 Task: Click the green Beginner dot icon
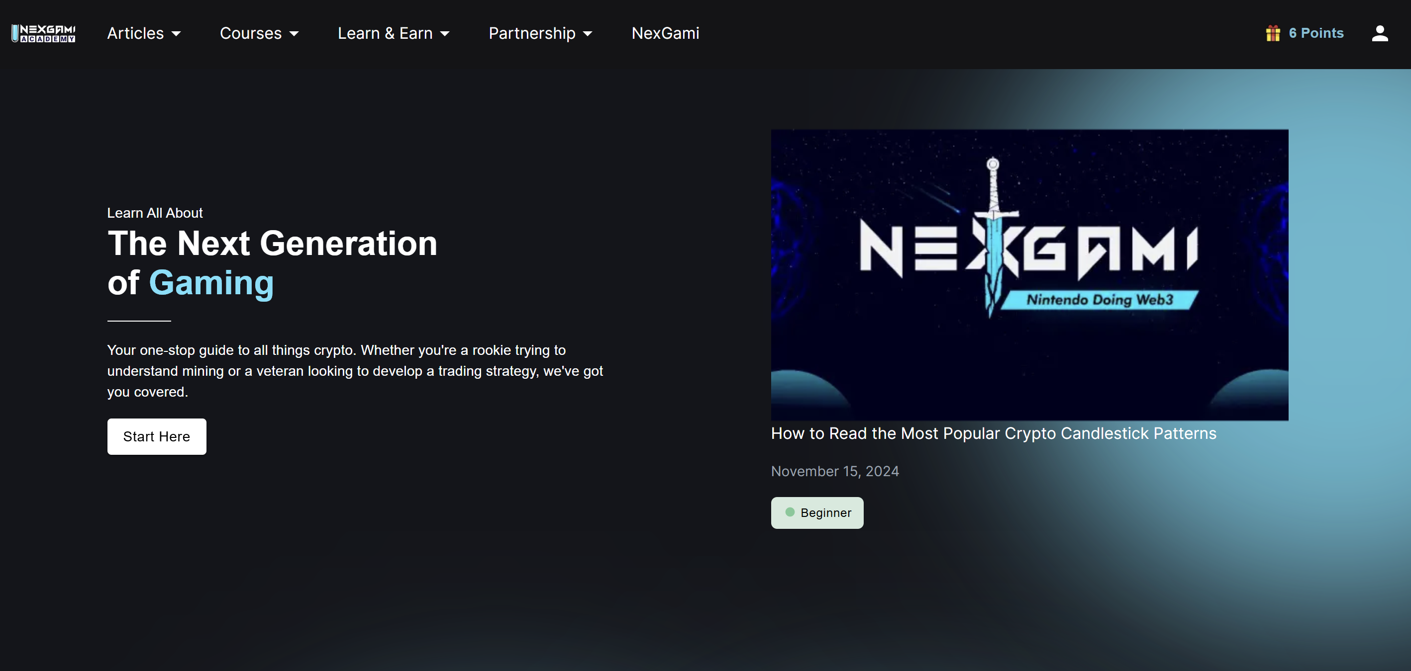(789, 512)
